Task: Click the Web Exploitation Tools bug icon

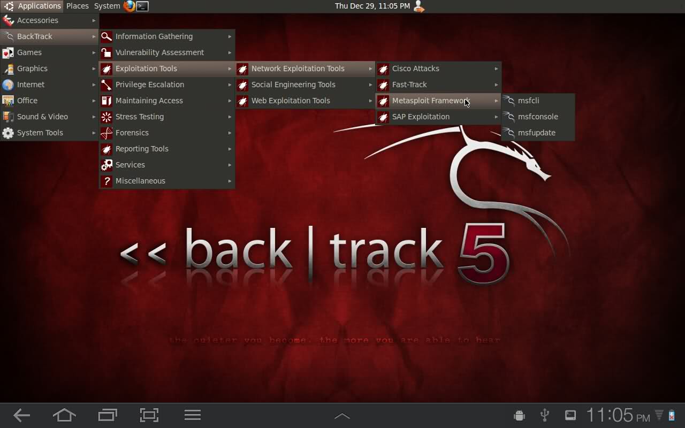Action: tap(242, 101)
